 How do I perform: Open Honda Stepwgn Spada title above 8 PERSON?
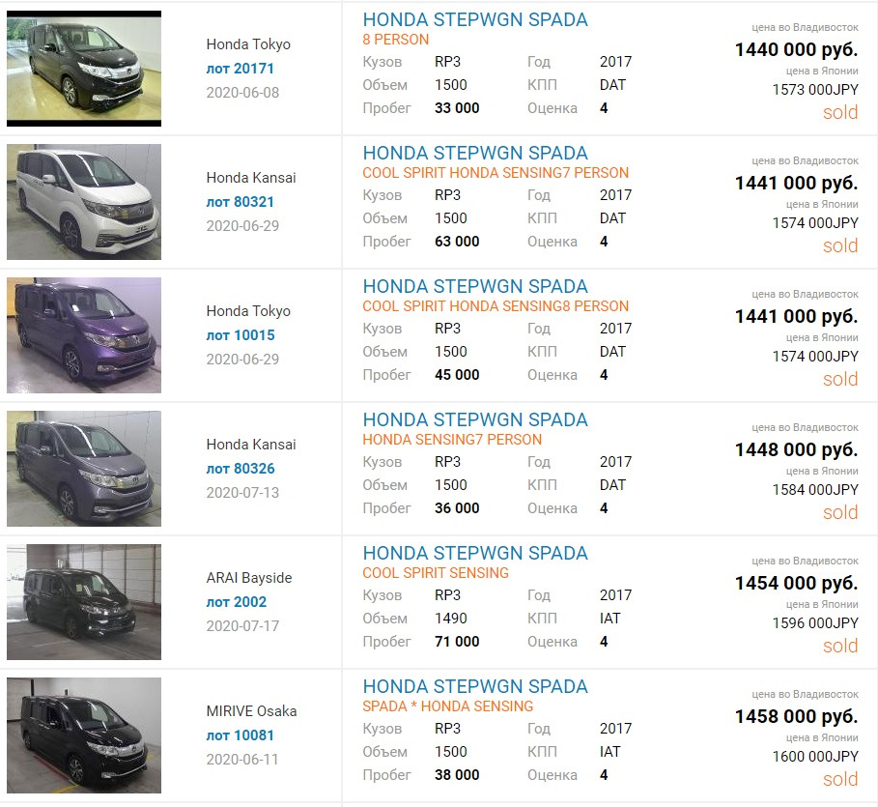coord(474,19)
